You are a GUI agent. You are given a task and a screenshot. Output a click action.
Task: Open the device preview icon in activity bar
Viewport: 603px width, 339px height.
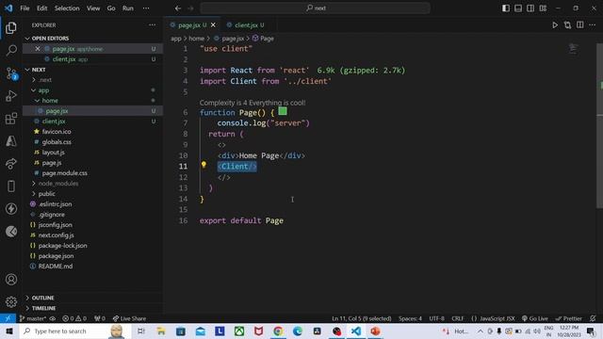[11, 186]
